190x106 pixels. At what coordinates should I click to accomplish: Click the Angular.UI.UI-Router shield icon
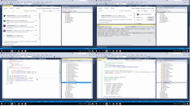pos(138,15)
